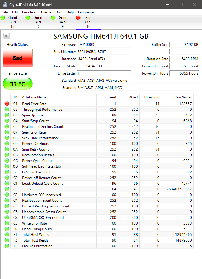Minimize the CrystalDiskInfo window
The width and height of the screenshot is (202, 279).
pyautogui.click(x=168, y=4)
